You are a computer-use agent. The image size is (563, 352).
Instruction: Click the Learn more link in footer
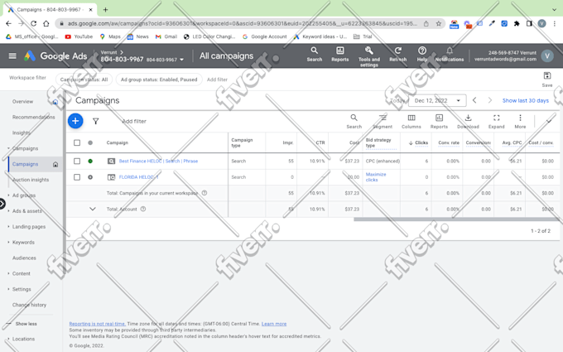pyautogui.click(x=274, y=324)
